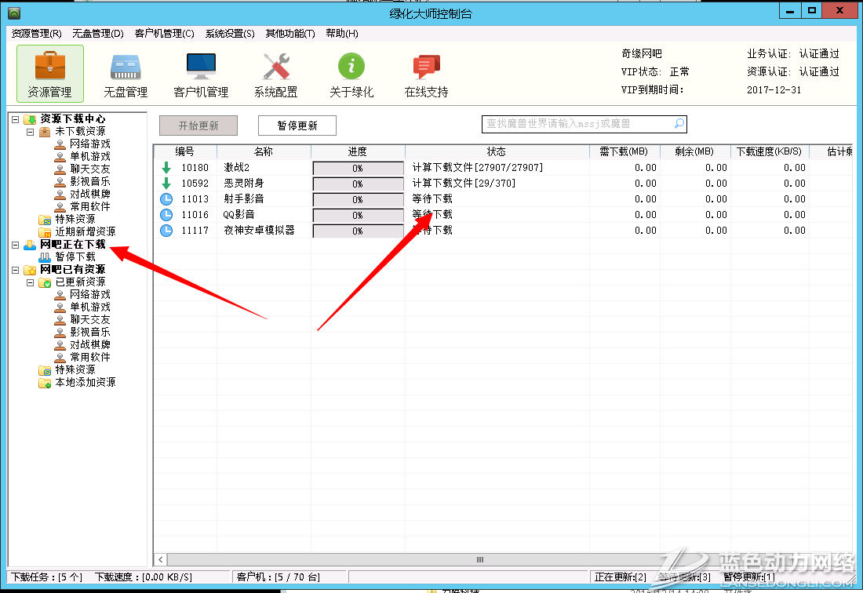Click the clock icon beside 射手影音
This screenshot has height=593, width=863.
point(166,199)
